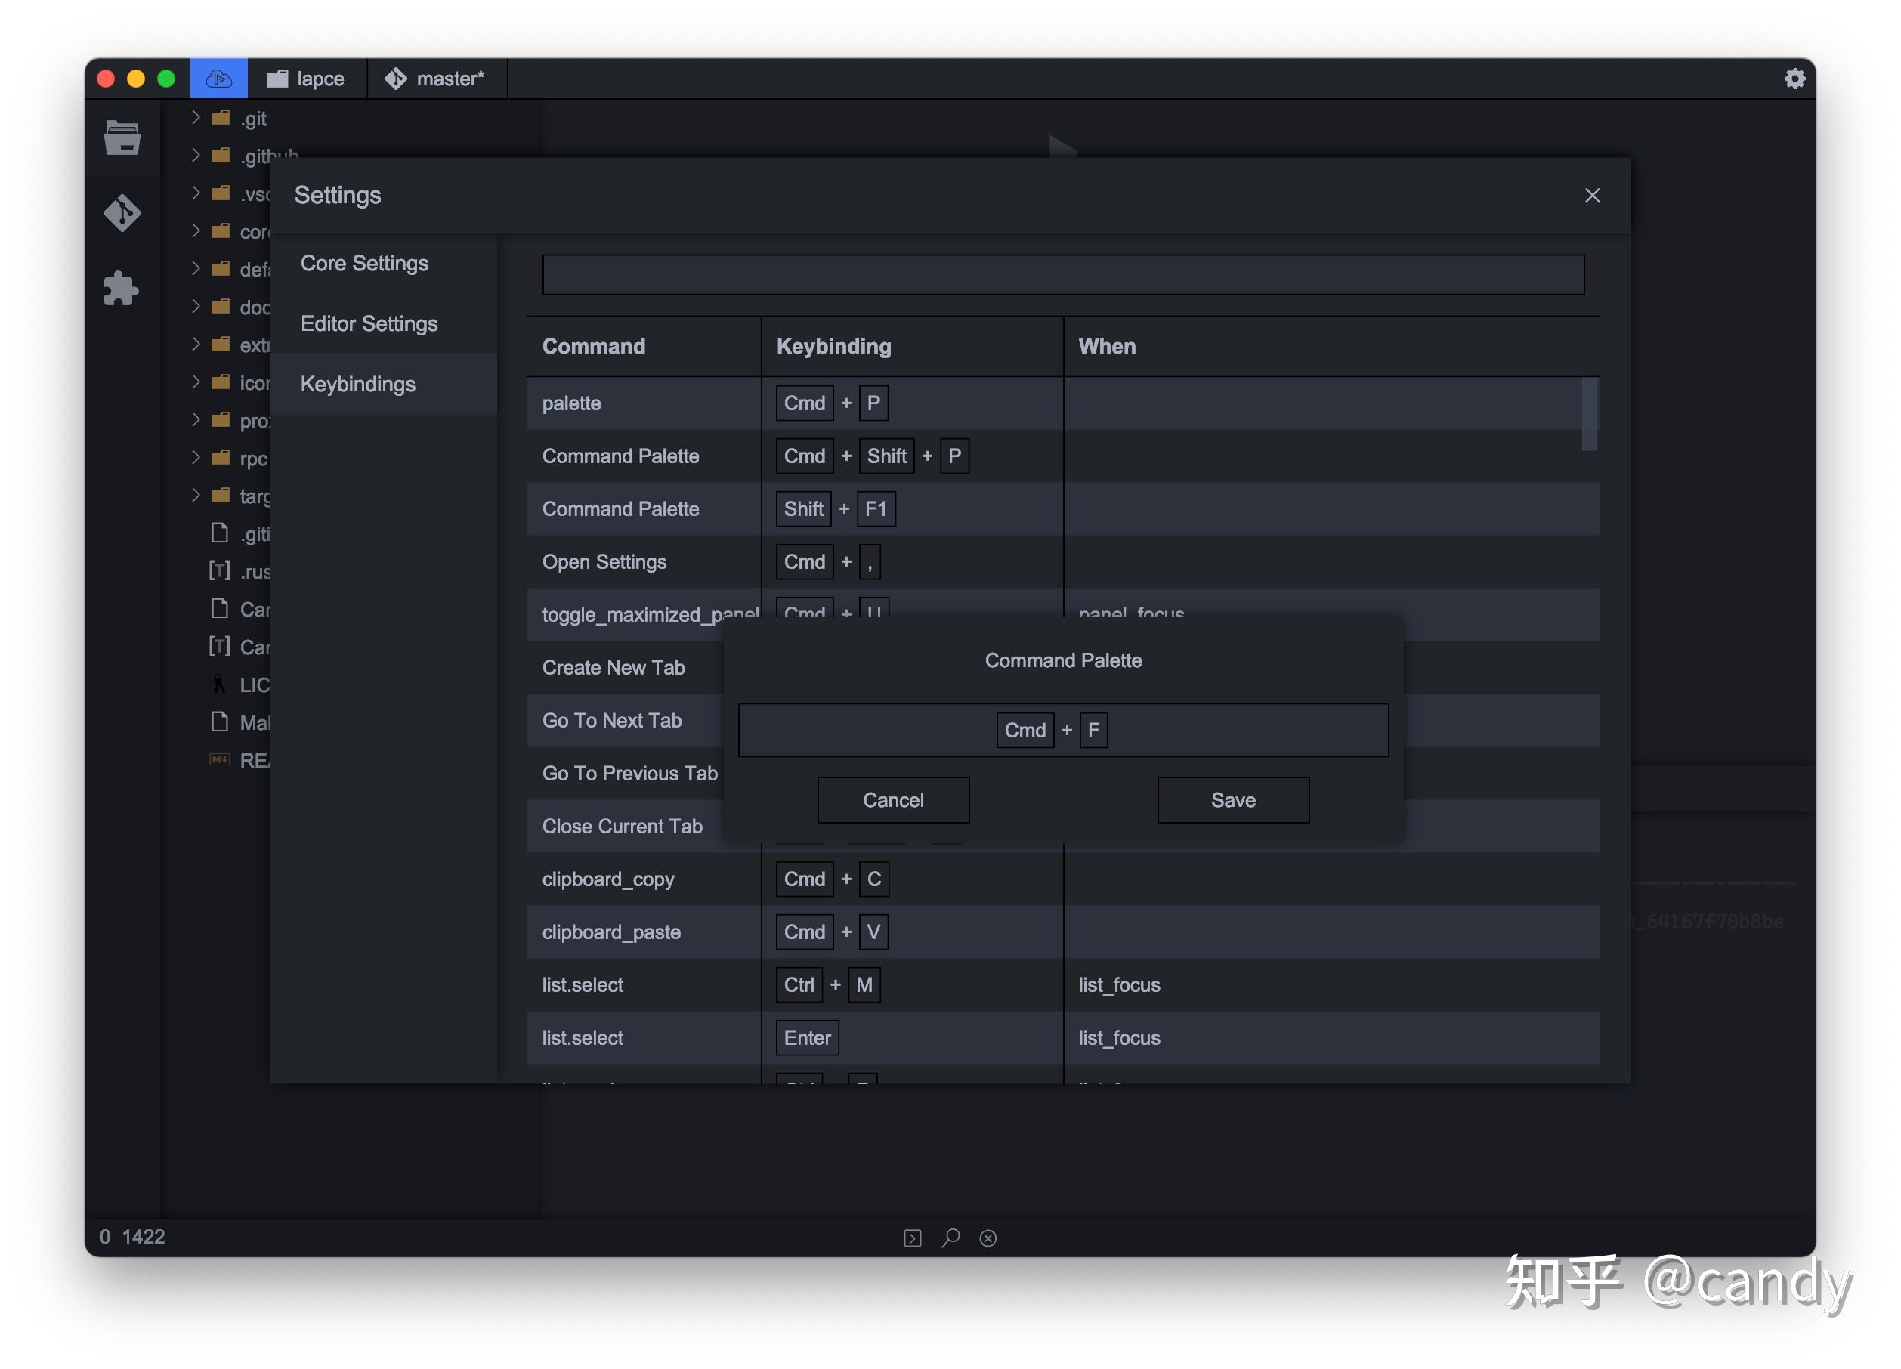Close the Settings dialog with X

[x=1592, y=196]
